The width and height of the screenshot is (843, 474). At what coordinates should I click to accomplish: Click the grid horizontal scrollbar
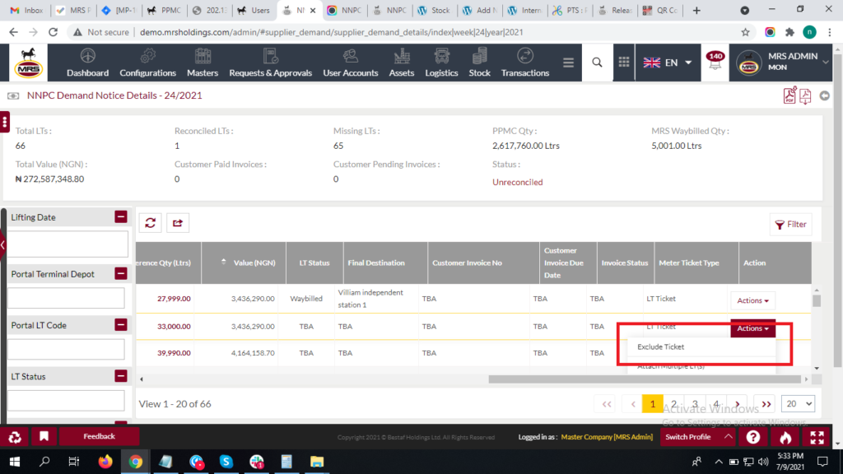pos(645,379)
